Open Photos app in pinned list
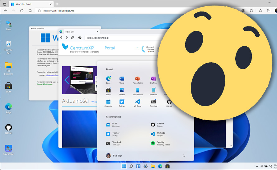Image resolution: width=277 pixels, height=170 pixels. (x=122, y=92)
